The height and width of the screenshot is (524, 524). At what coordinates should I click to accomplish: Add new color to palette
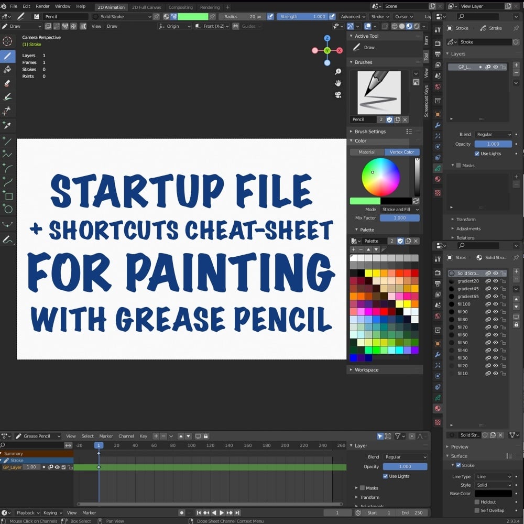coord(354,249)
